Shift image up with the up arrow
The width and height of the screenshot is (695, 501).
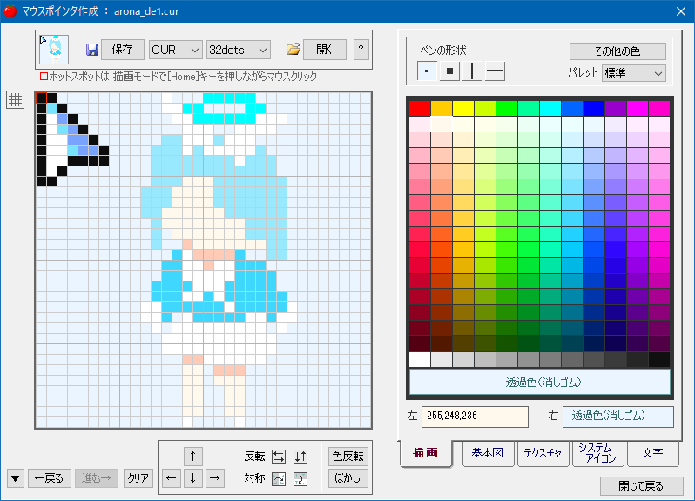tap(192, 456)
